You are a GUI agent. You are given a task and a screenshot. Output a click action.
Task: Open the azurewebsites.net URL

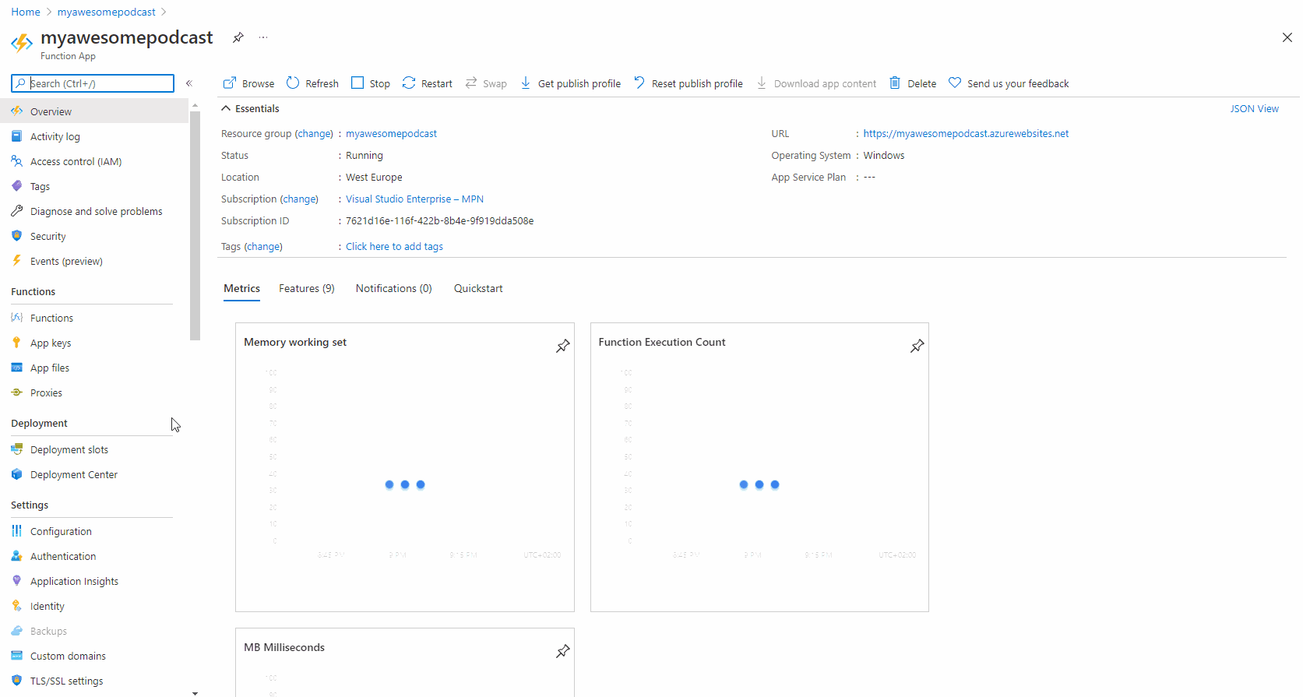tap(966, 133)
